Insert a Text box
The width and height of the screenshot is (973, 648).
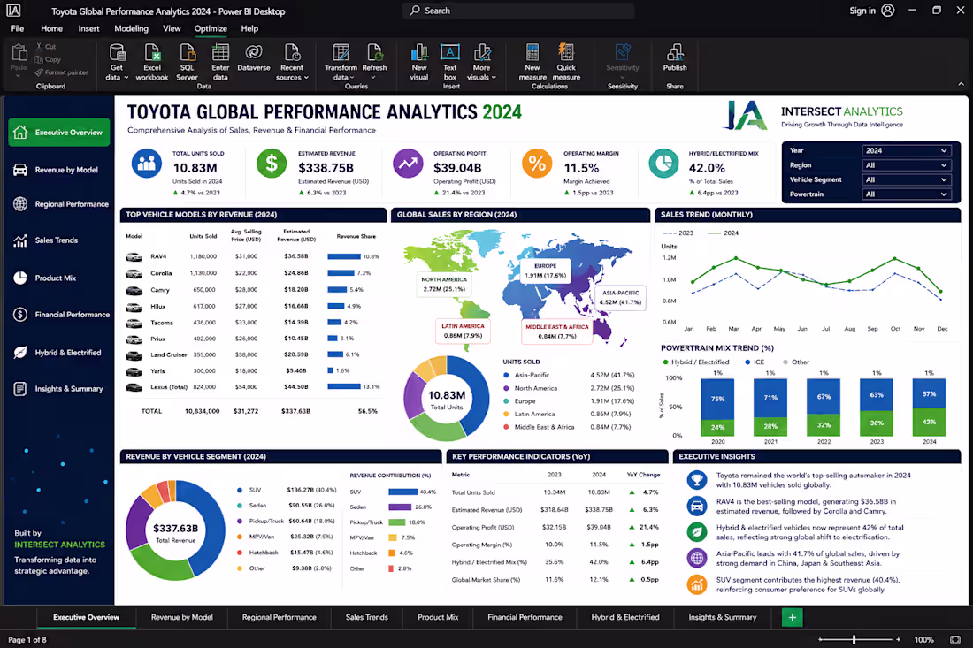click(x=450, y=62)
